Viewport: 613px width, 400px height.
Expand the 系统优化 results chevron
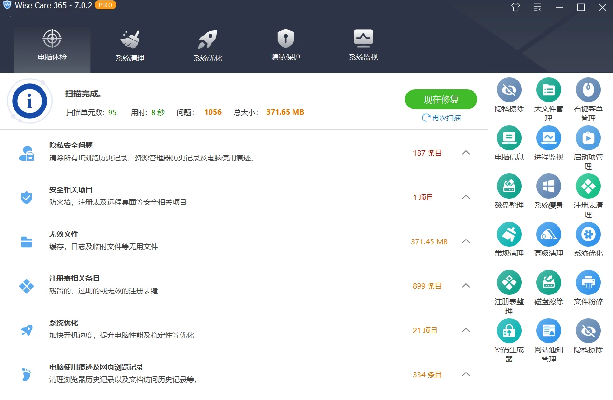[466, 330]
